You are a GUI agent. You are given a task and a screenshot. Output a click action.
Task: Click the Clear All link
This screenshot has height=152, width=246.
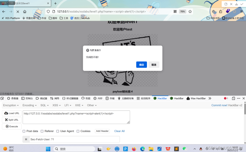[119, 131]
